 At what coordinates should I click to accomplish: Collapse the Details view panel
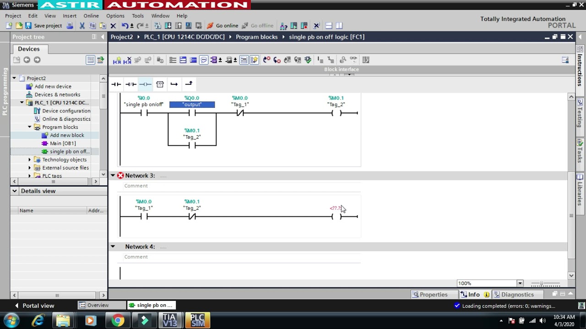15,191
